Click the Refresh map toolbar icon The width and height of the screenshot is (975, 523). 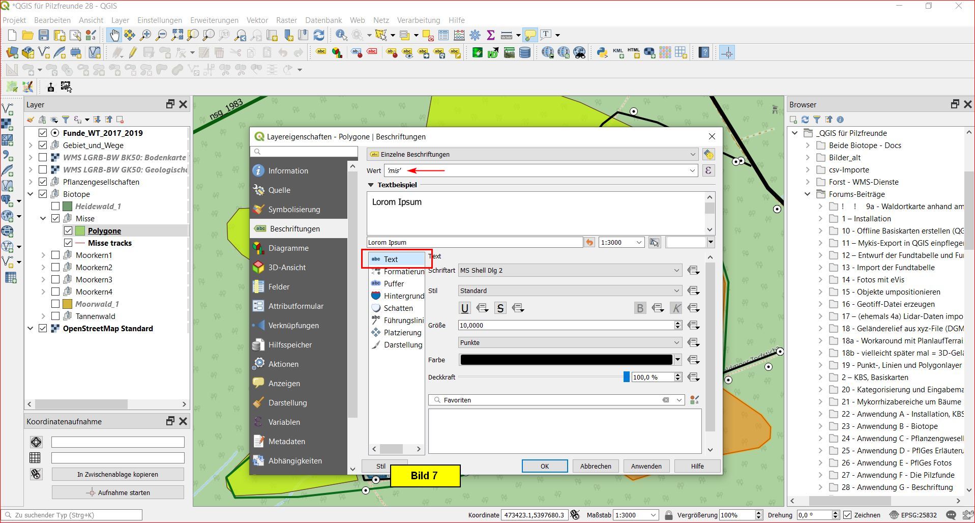319,35
